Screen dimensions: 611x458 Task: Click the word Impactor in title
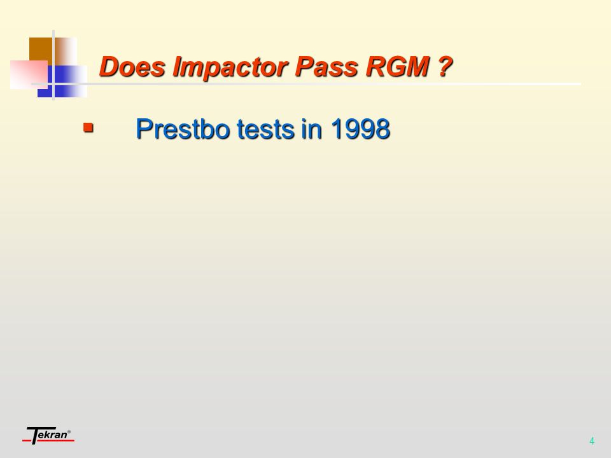(x=230, y=67)
